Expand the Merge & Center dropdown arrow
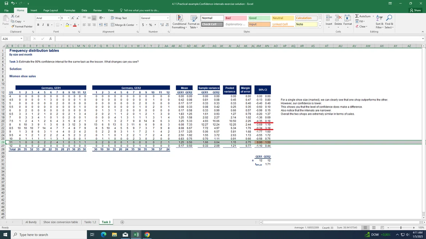The width and height of the screenshot is (426, 239). point(137,25)
